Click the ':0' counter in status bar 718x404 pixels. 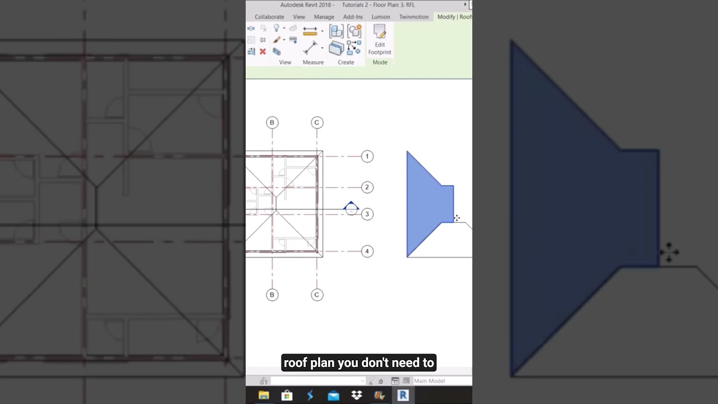pos(380,382)
